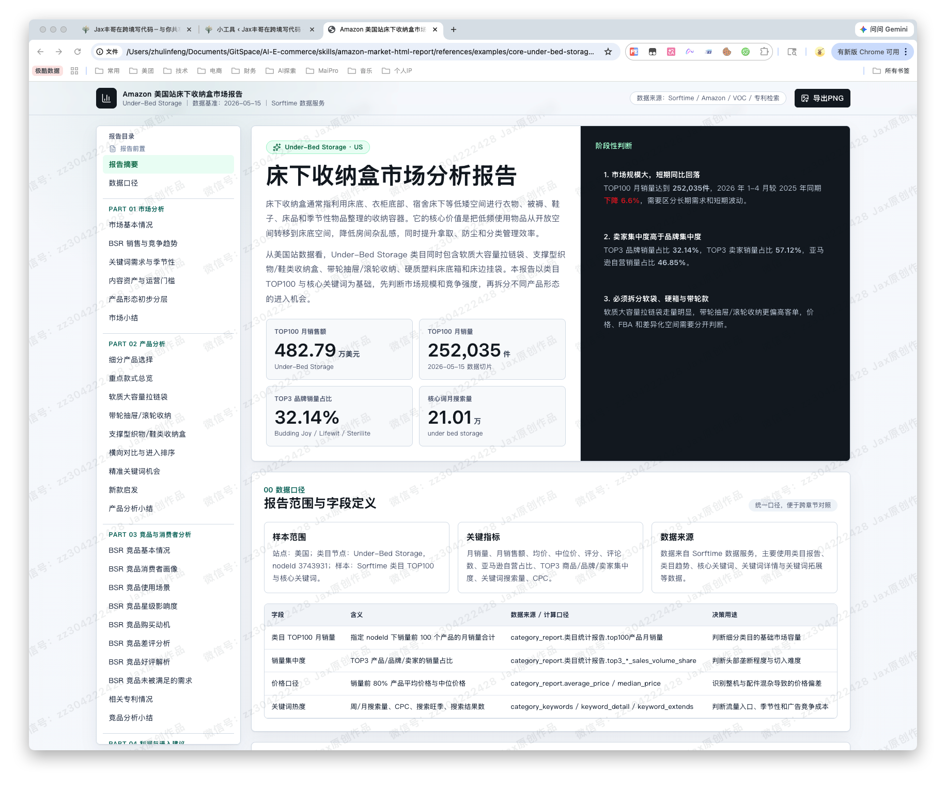The image size is (946, 789).
Task: Open the 技术 bookmarks folder
Action: pyautogui.click(x=176, y=71)
